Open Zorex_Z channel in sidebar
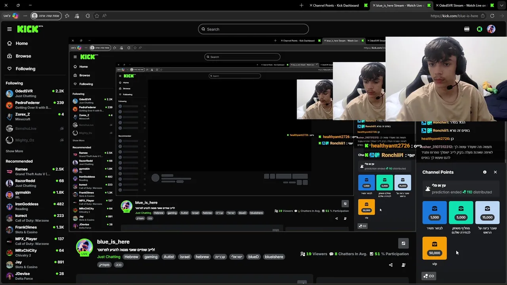Image resolution: width=507 pixels, height=285 pixels. tap(35, 116)
